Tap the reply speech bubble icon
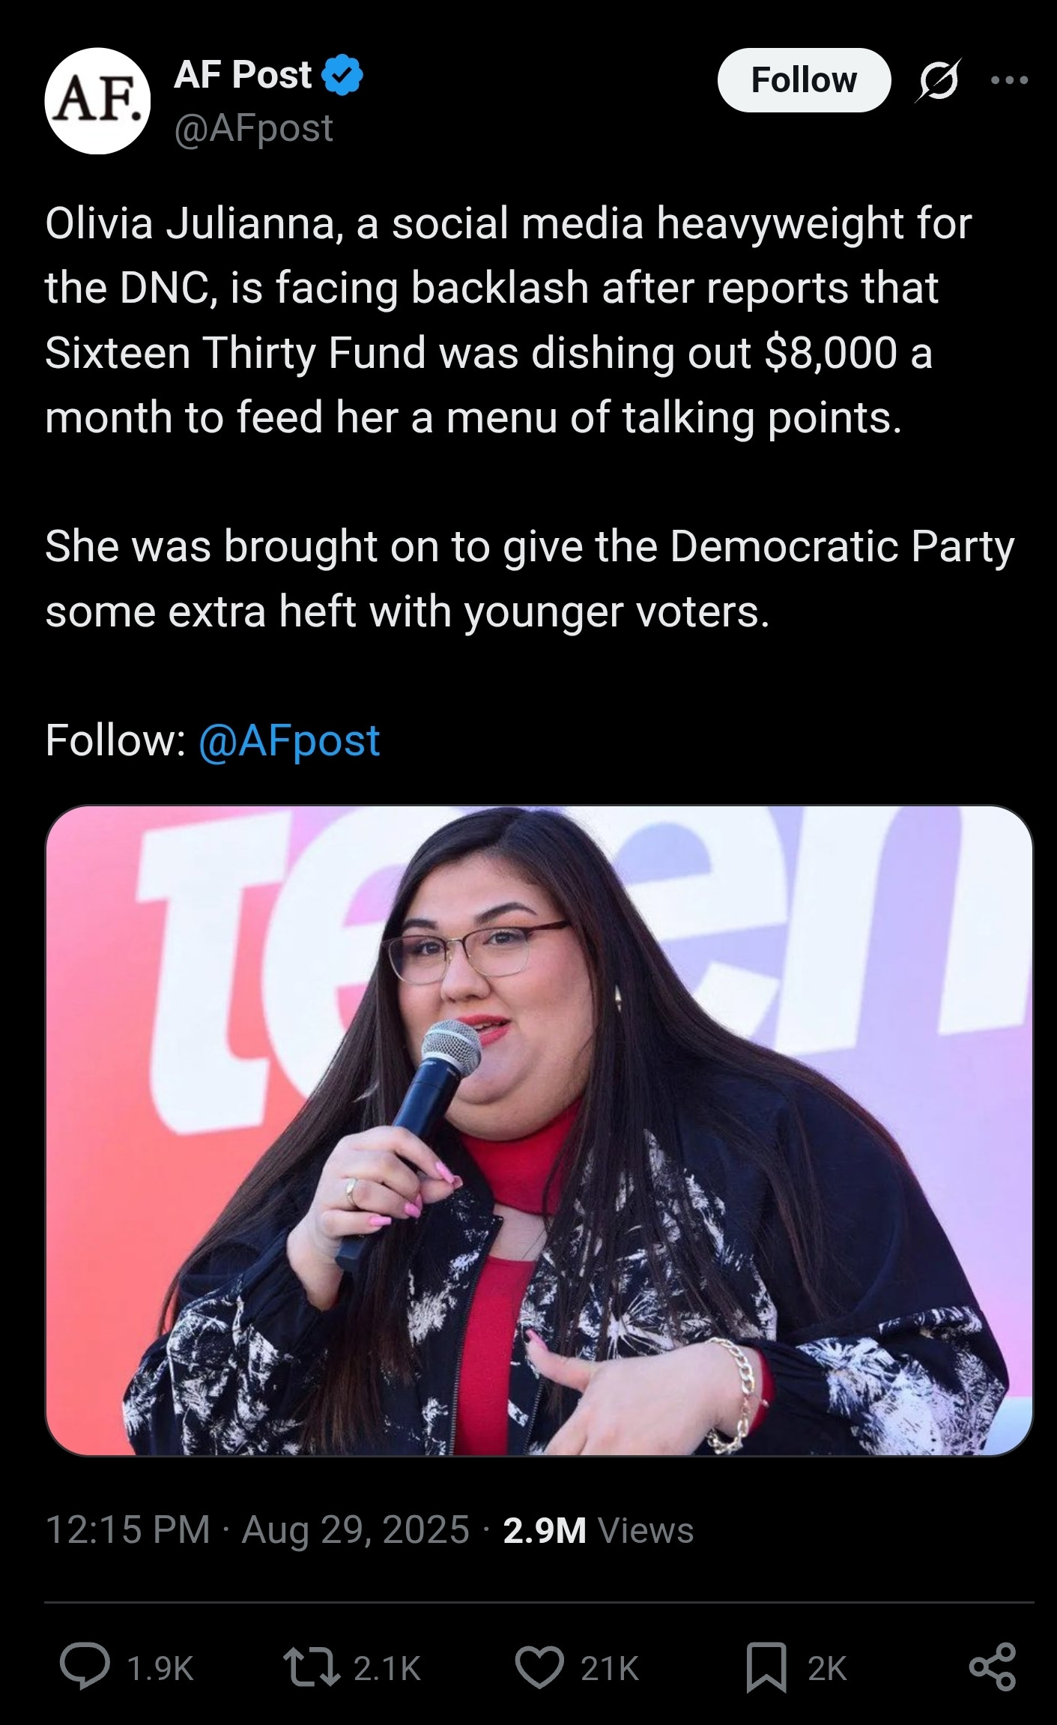 (85, 1667)
